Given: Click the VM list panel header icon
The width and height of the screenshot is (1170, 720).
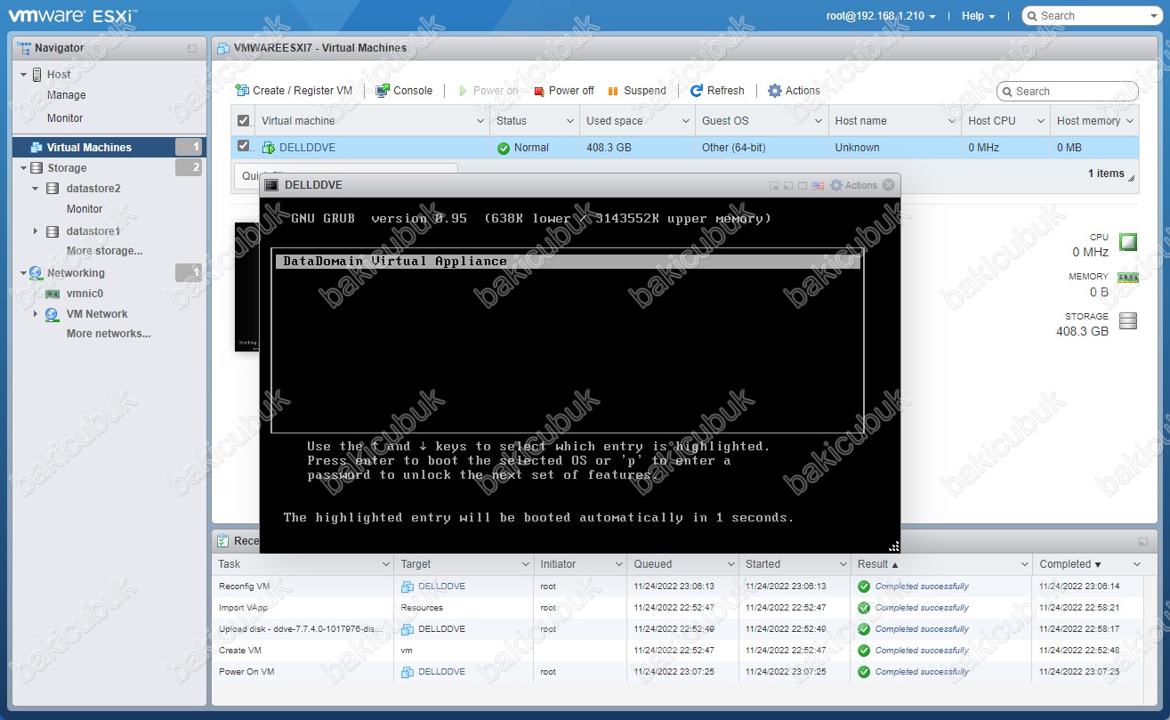Looking at the screenshot, I should [223, 48].
